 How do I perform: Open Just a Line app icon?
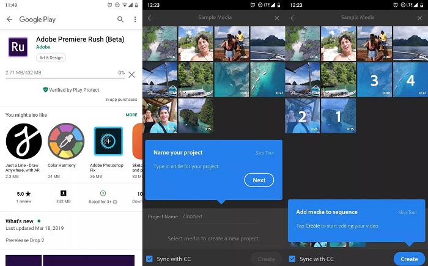24,141
